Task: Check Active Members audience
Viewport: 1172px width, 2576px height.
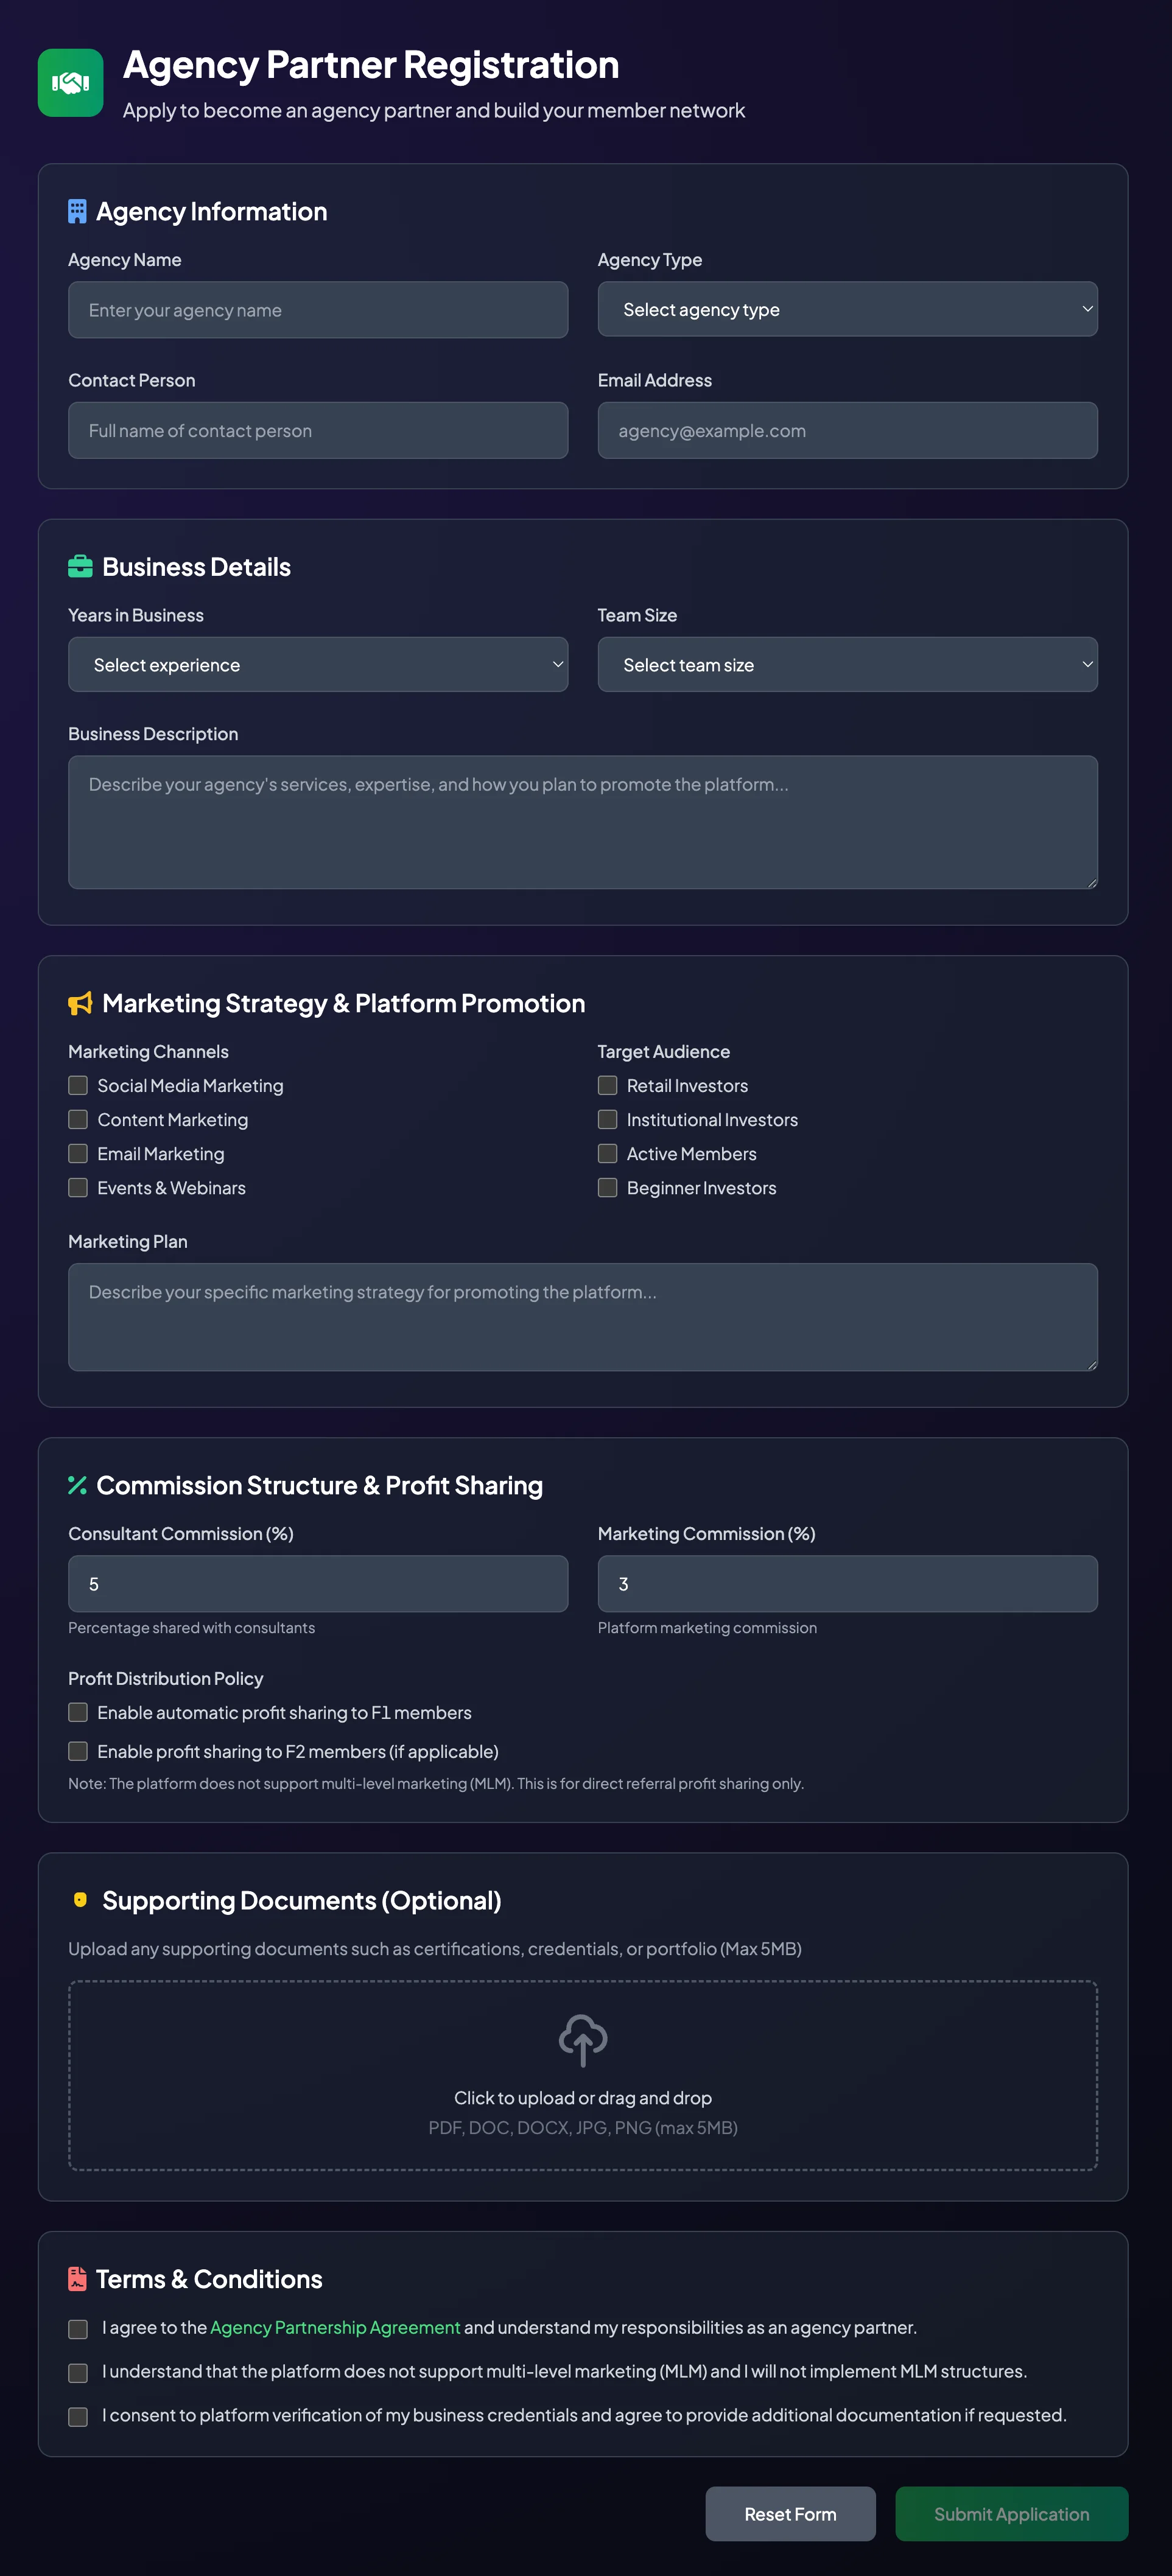Action: click(607, 1153)
